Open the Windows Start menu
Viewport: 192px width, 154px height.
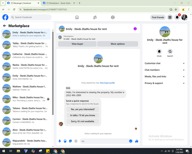(3, 151)
